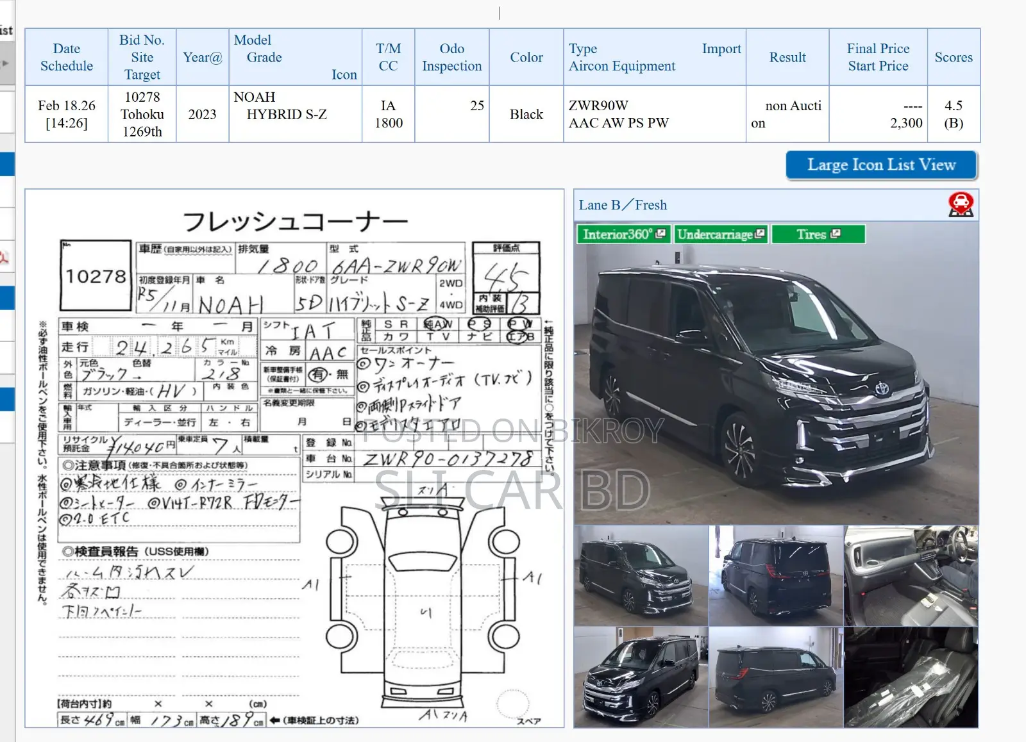Click the Type Aircon Equipment header

(x=655, y=57)
